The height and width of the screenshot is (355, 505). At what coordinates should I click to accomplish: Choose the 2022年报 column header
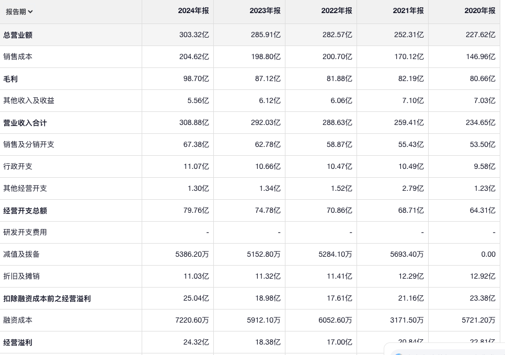337,11
